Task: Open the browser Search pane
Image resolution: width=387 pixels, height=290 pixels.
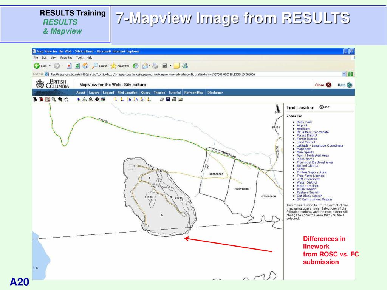Action: pos(100,66)
